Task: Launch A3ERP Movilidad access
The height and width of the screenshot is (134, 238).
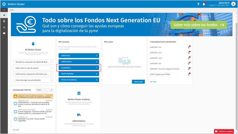Action: pyautogui.click(x=79, y=74)
